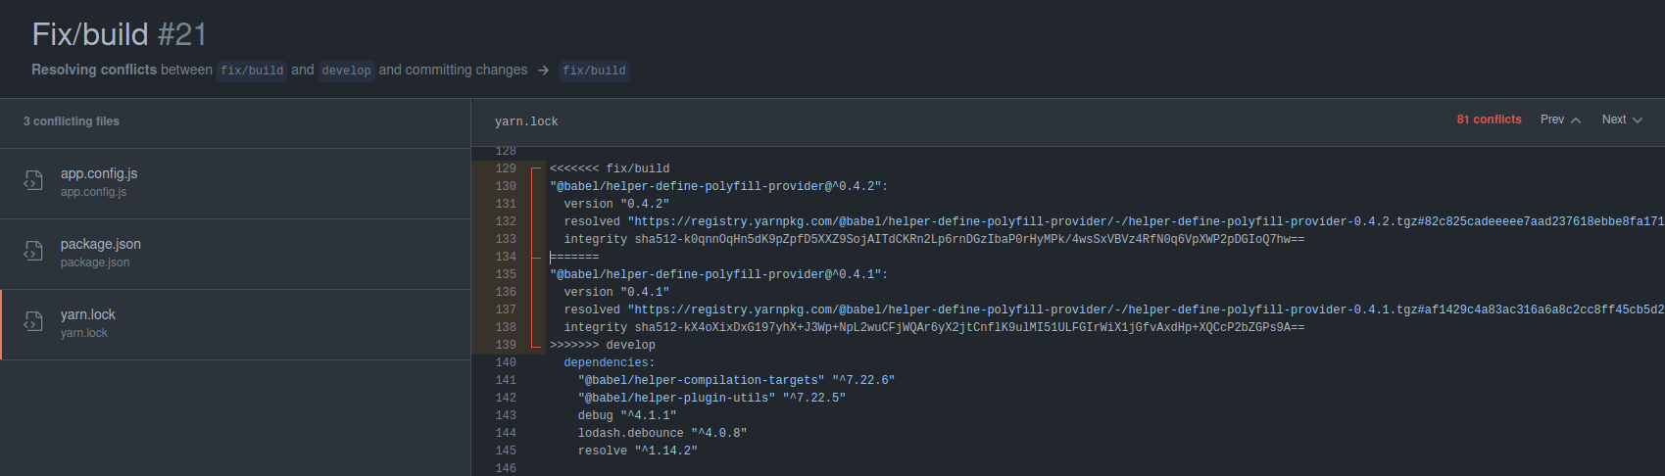Click the 81 conflicts indicator
1665x476 pixels.
[x=1489, y=119]
